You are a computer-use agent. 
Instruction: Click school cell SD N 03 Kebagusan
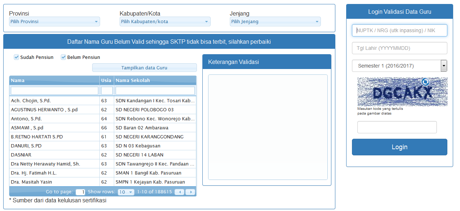click(155, 146)
